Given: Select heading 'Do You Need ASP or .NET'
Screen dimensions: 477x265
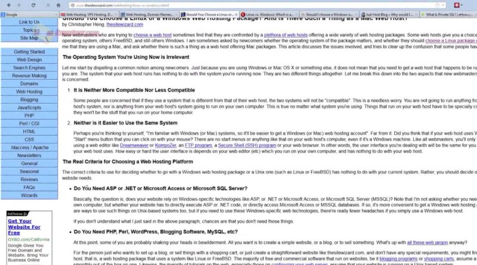Looking at the screenshot, I should click(160, 188).
